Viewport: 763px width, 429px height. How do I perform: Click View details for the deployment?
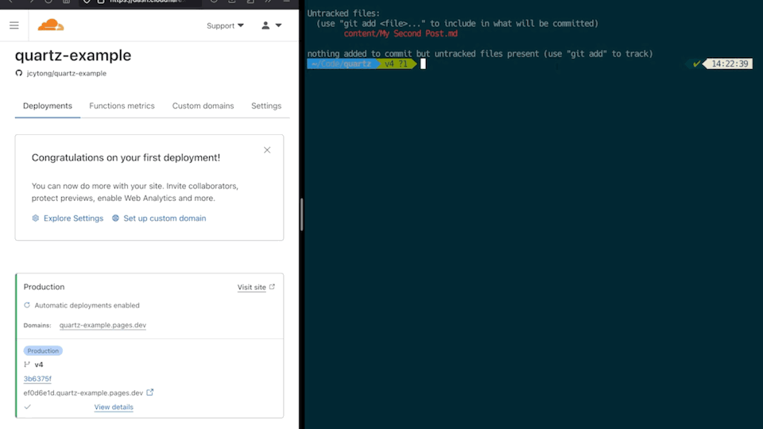(114, 408)
